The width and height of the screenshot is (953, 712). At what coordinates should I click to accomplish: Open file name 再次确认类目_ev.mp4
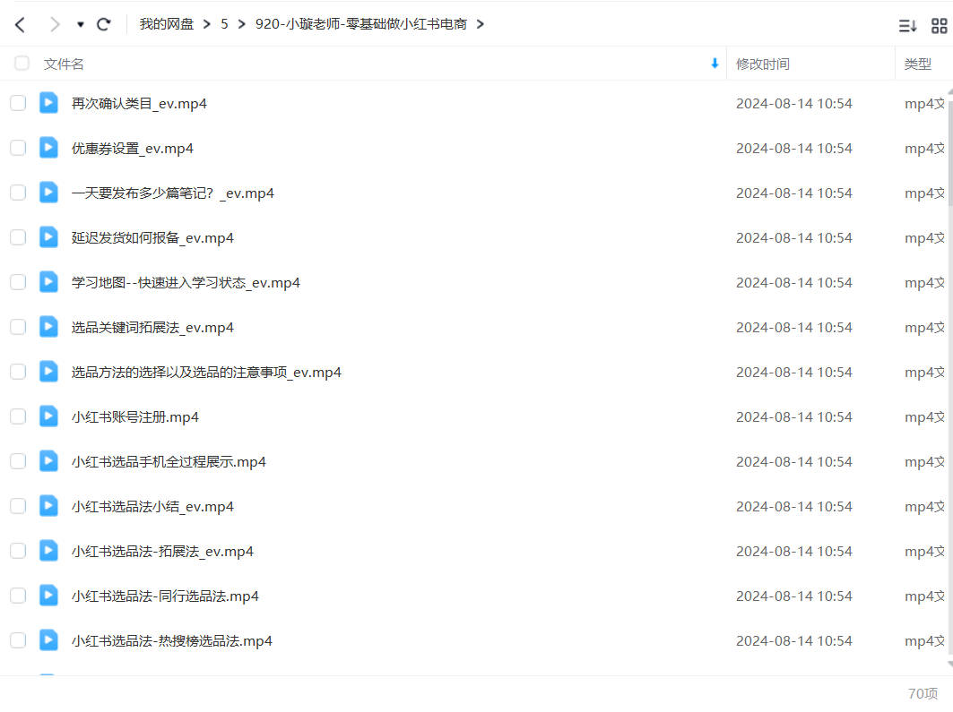tap(139, 104)
